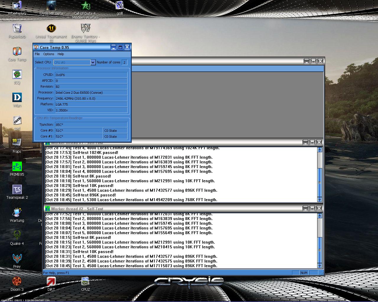Image resolution: width=378 pixels, height=302 pixels.
Task: Click the Number of cores field
Action: click(124, 62)
